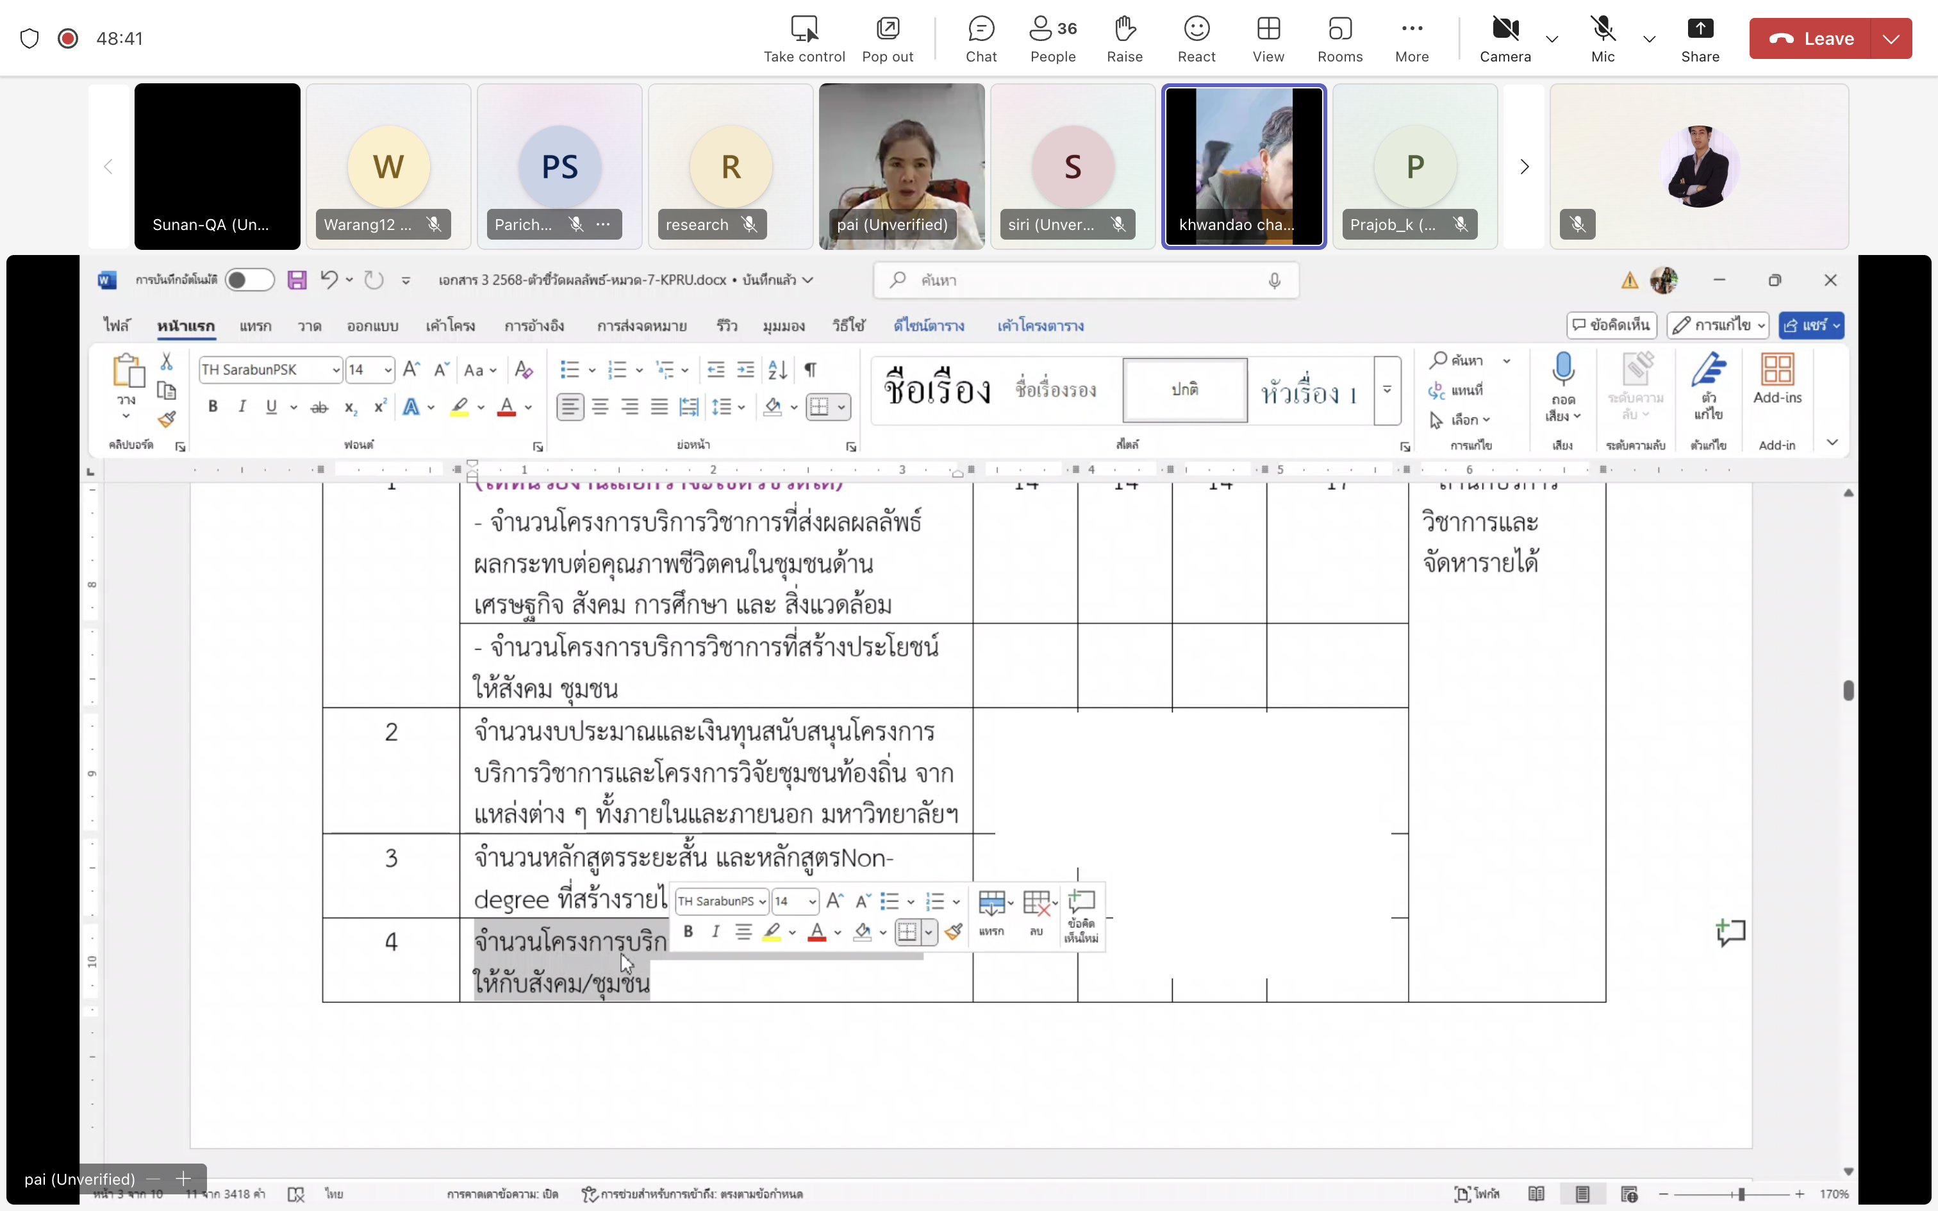Image resolution: width=1938 pixels, height=1211 pixels.
Task: Switch to the เค้าโครง (Layout) tab
Action: (450, 325)
